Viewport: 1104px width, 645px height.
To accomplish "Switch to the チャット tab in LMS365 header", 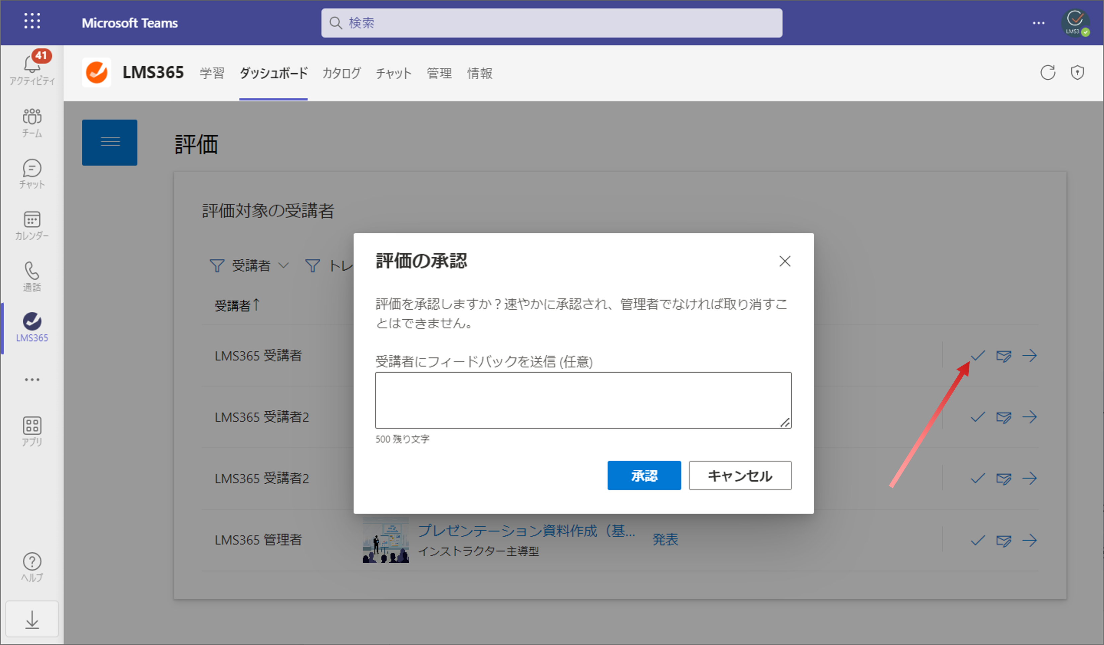I will pos(393,73).
